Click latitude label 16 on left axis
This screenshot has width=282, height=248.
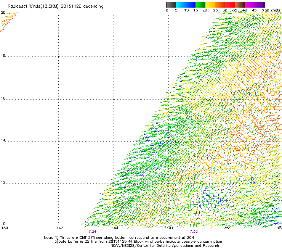(x=3, y=98)
